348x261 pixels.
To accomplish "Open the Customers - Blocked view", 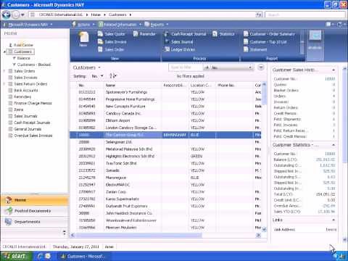I will click(x=34, y=65).
